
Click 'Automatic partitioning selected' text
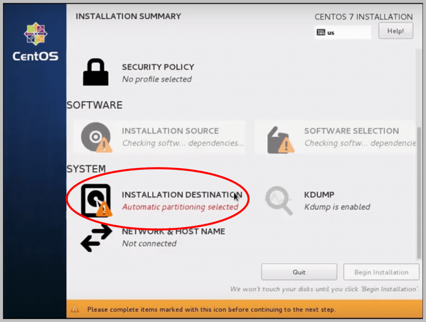pyautogui.click(x=180, y=207)
